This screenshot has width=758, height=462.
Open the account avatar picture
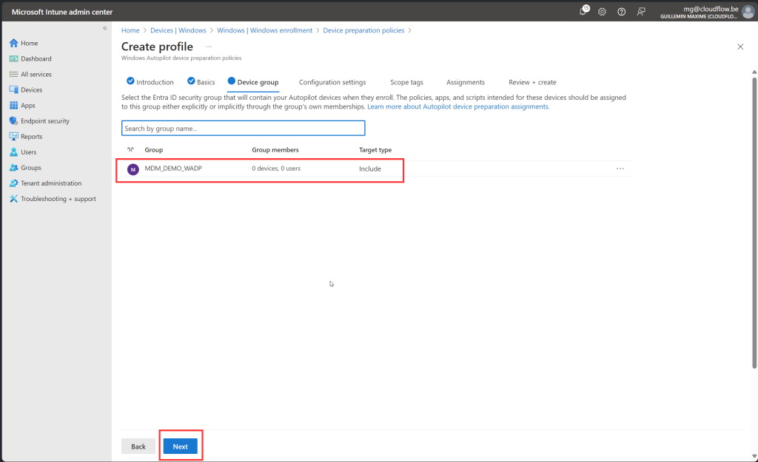[748, 12]
